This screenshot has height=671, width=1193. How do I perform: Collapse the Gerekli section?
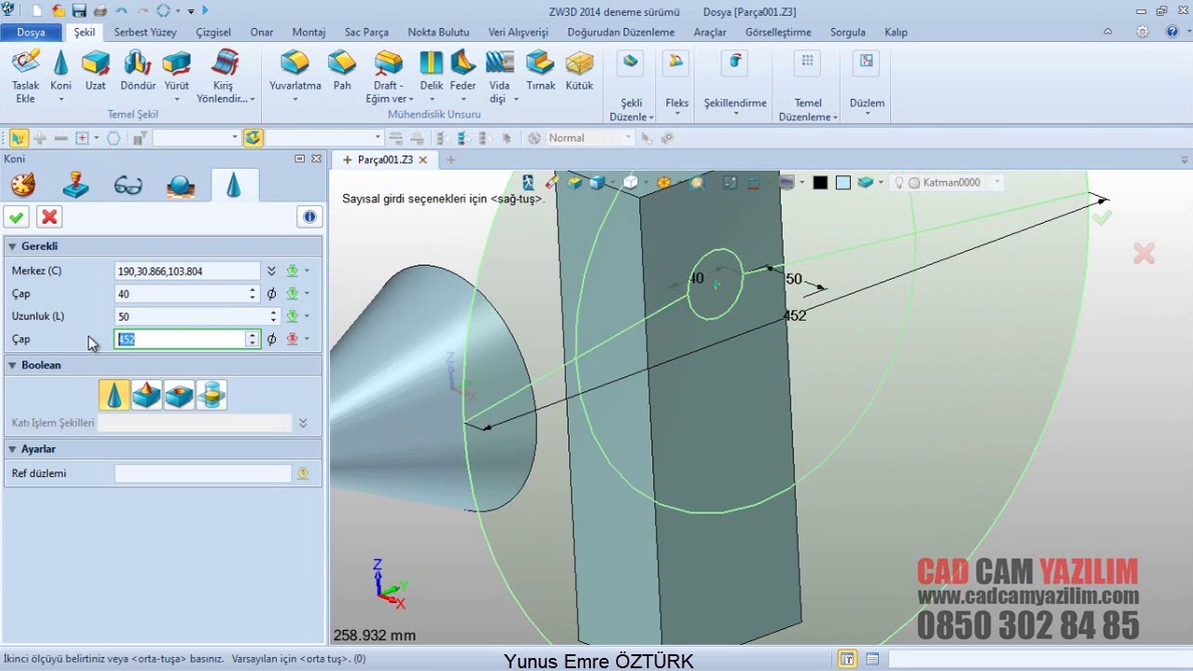[x=13, y=246]
